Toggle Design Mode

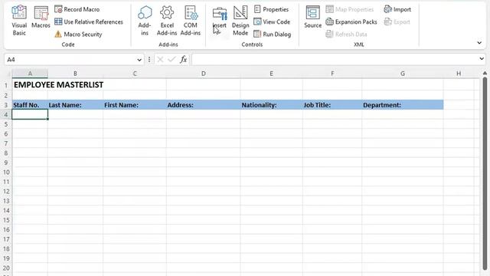click(240, 21)
